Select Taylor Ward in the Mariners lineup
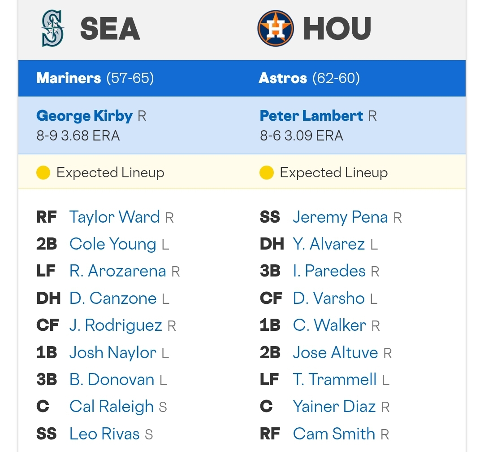The image size is (484, 452). pyautogui.click(x=115, y=217)
